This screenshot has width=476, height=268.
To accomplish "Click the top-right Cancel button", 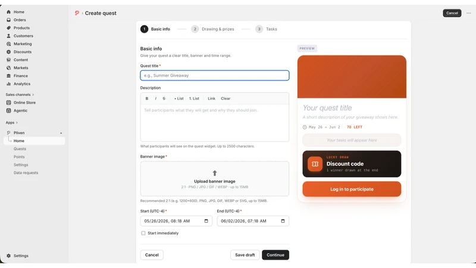I will click(452, 13).
